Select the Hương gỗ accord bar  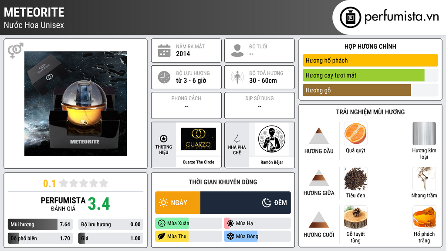[370, 90]
